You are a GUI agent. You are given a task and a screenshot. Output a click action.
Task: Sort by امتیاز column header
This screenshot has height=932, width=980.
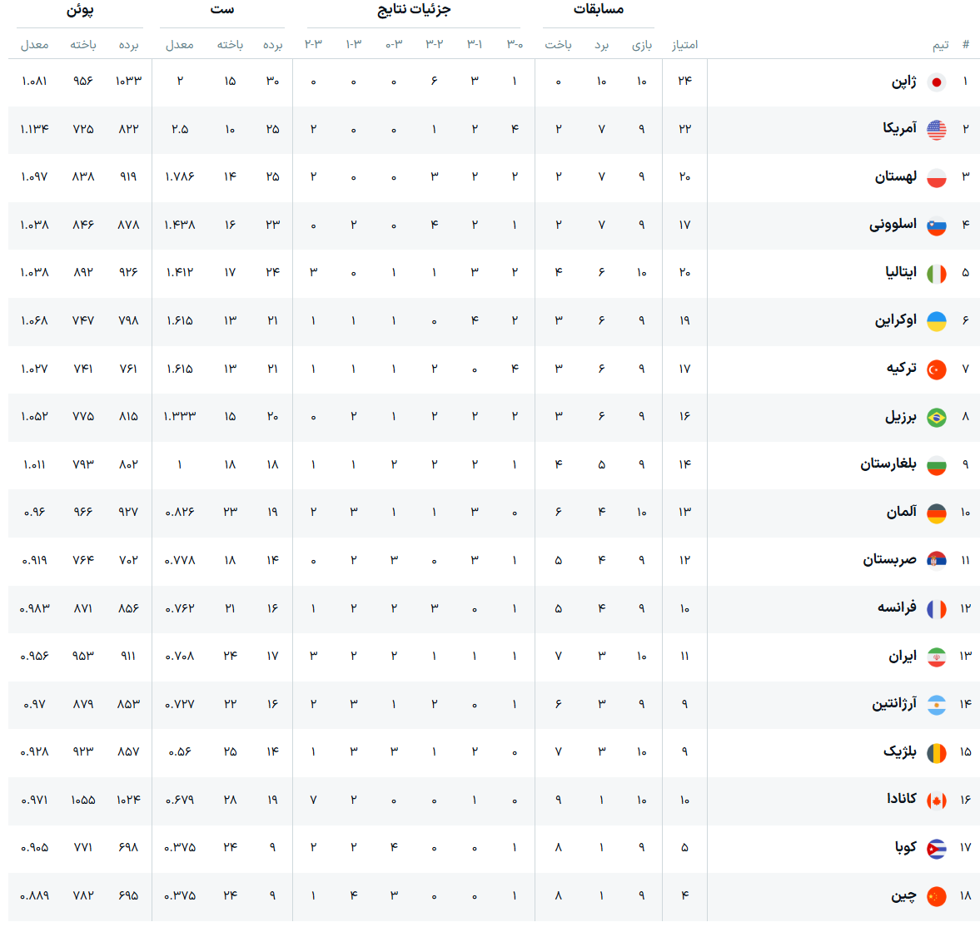685,45
